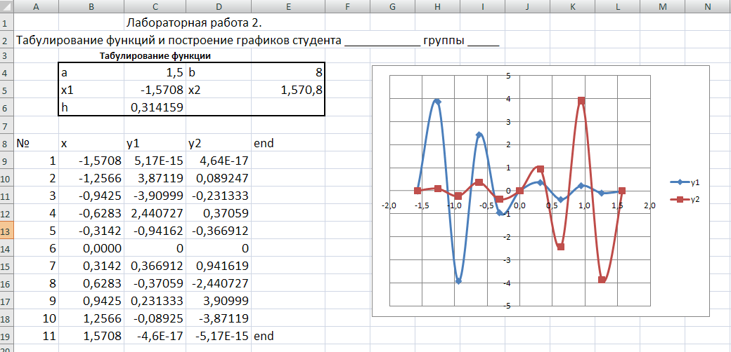Select cell D17 in the y2 column

tap(218, 301)
